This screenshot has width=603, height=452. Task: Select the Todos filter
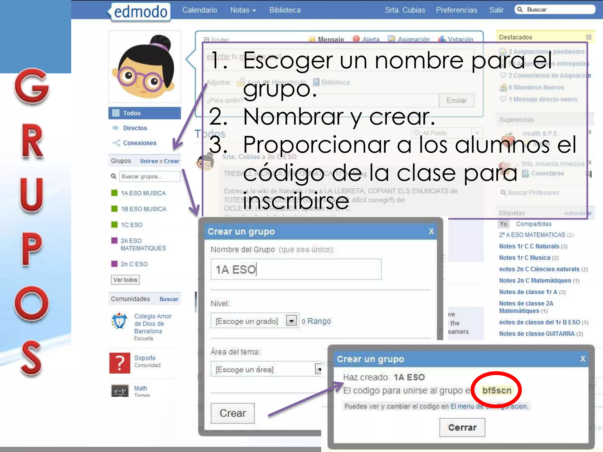(x=145, y=113)
